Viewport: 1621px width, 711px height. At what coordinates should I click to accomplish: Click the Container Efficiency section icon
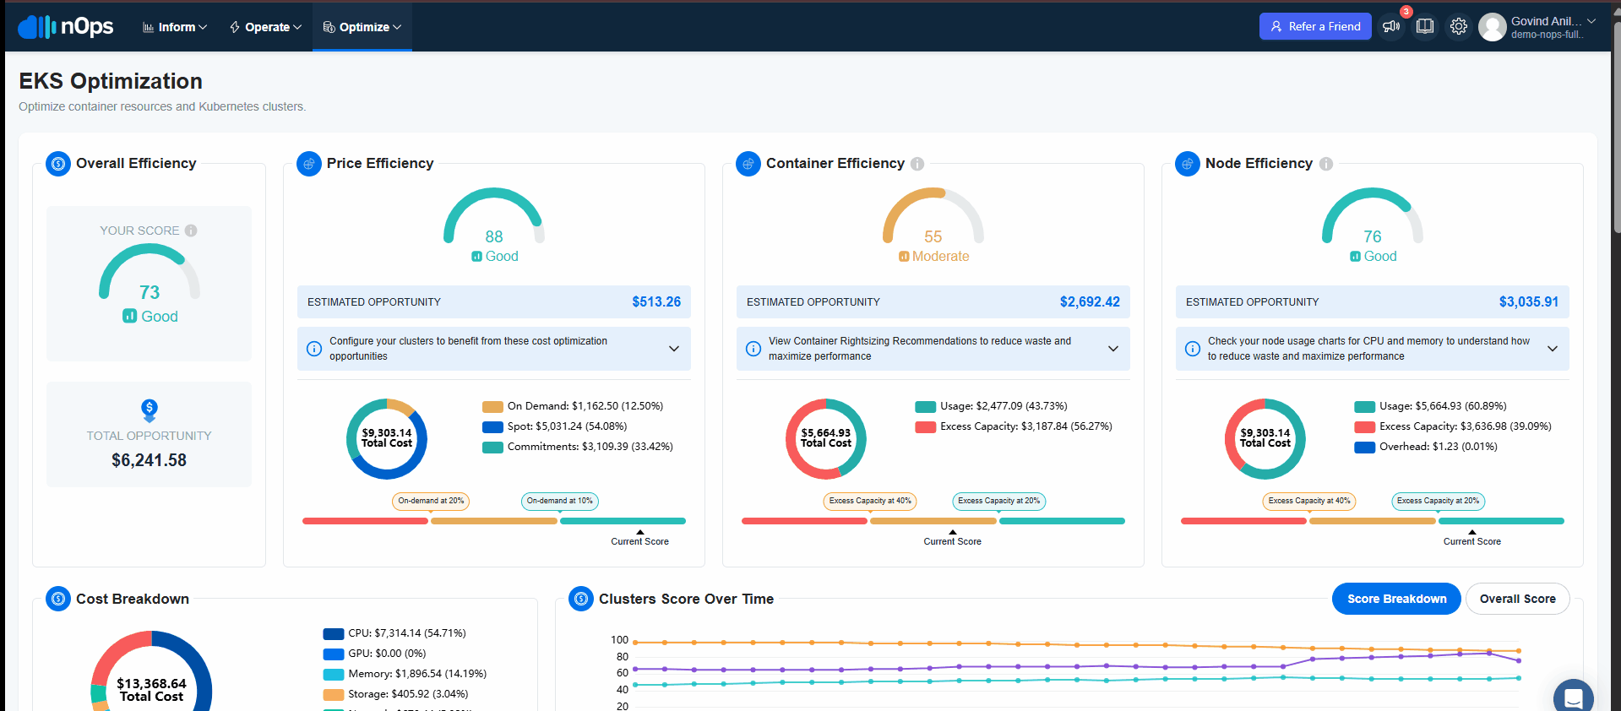coord(748,164)
